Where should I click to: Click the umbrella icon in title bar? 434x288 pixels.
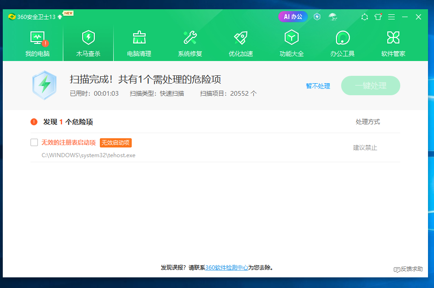333,17
